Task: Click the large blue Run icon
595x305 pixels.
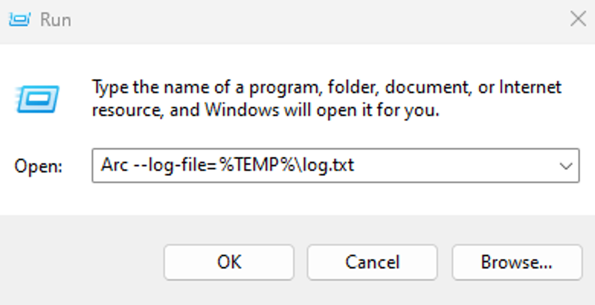Action: [37, 99]
